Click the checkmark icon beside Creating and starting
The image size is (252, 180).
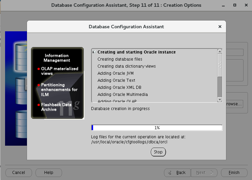pyautogui.click(x=94, y=52)
